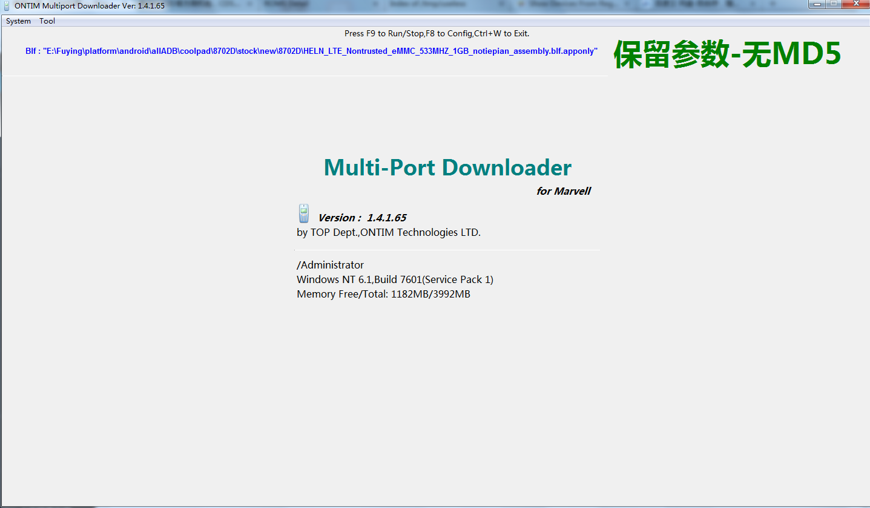The image size is (870, 508).
Task: Click the Version 1.4.1.65 text
Action: (362, 218)
